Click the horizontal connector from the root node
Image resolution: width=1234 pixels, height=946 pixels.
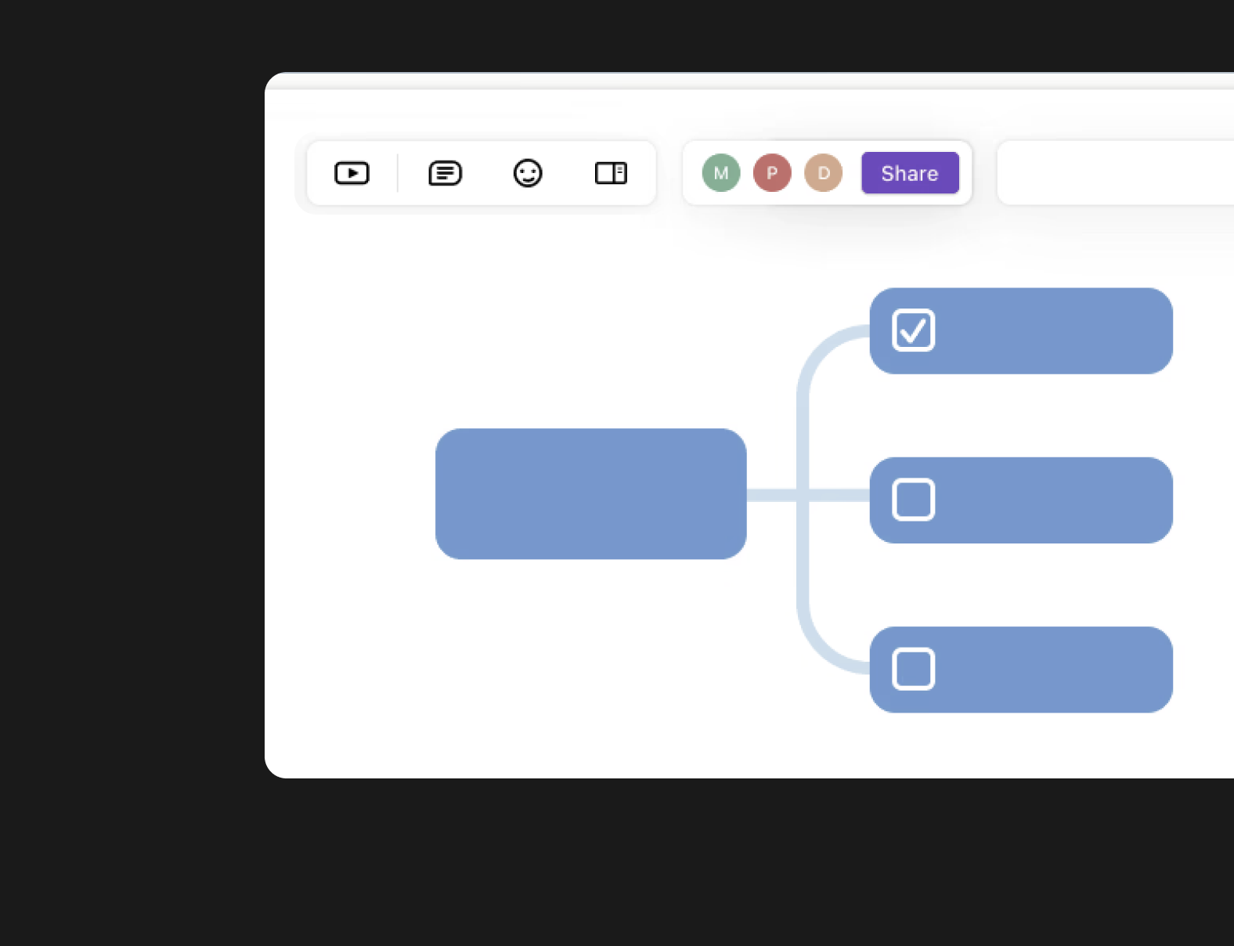point(771,495)
